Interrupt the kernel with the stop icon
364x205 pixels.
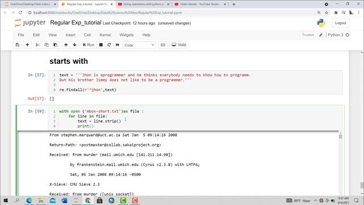click(x=101, y=45)
